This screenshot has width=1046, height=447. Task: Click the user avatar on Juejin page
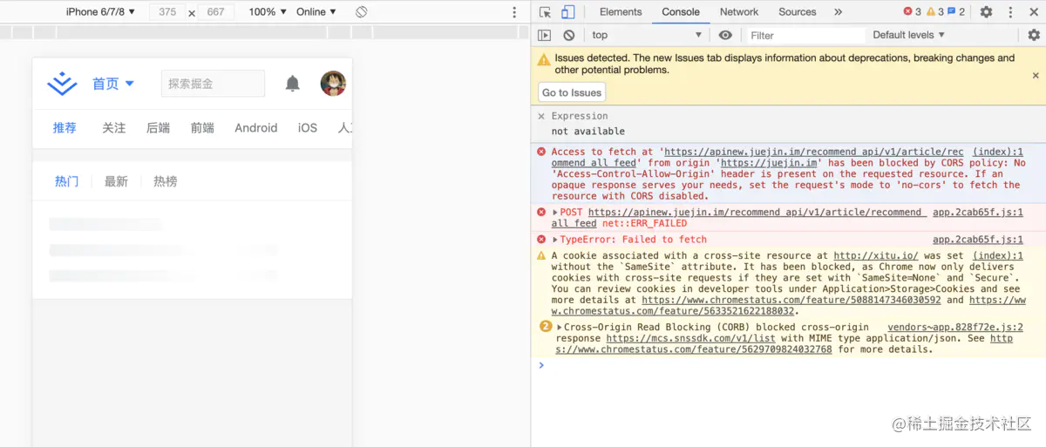333,84
